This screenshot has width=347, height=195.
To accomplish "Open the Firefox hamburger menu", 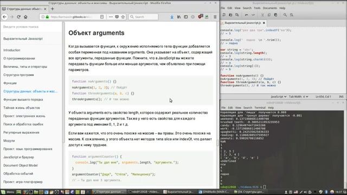I will 215,17.
